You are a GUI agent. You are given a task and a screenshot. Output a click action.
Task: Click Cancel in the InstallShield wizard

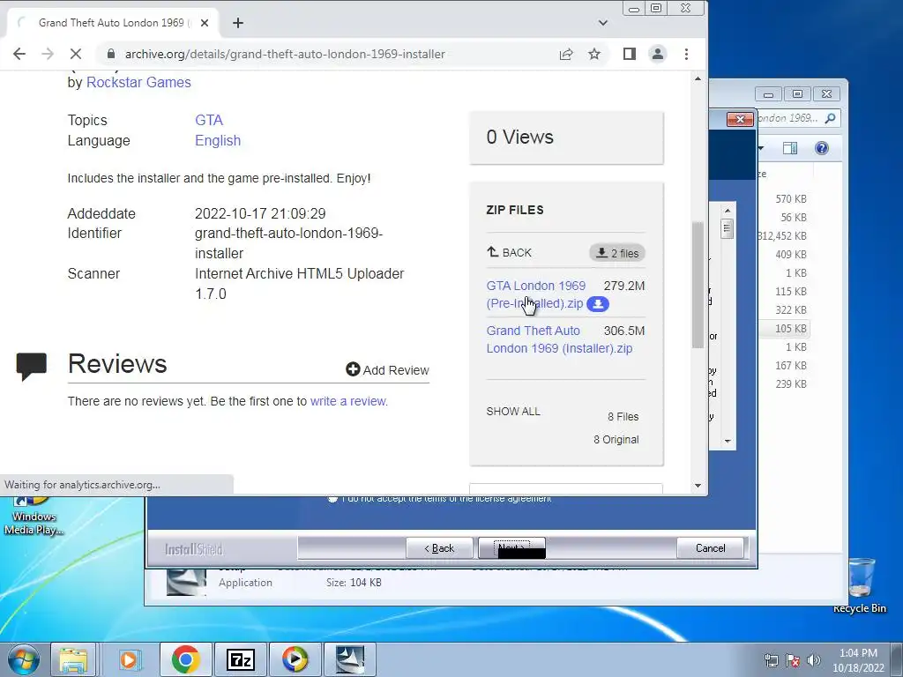tap(711, 548)
